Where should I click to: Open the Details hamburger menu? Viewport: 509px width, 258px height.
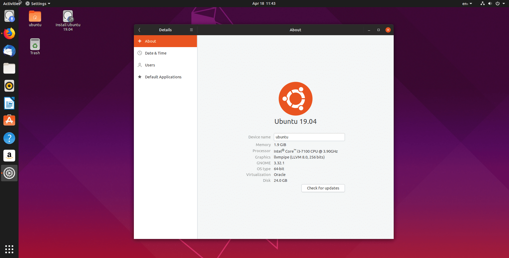(x=191, y=30)
